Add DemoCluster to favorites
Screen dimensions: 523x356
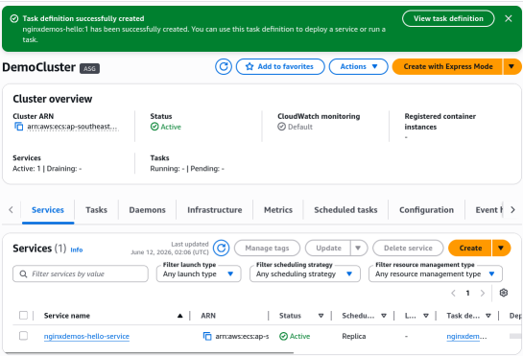point(280,67)
